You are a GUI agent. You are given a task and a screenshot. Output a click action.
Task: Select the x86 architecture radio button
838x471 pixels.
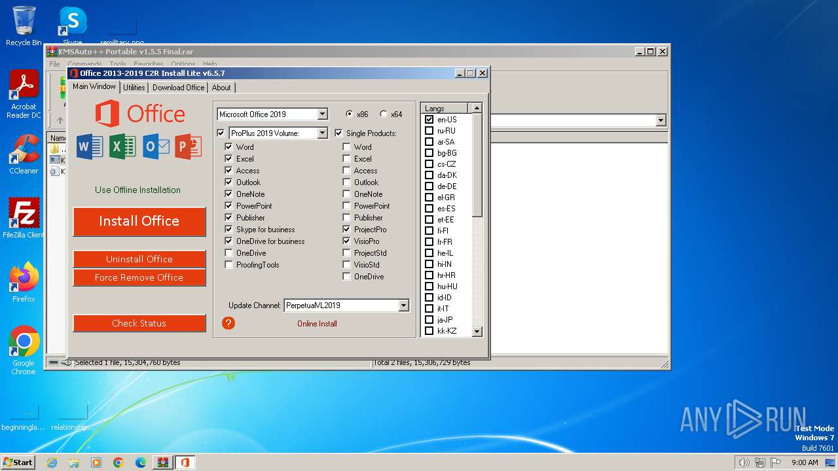[349, 114]
